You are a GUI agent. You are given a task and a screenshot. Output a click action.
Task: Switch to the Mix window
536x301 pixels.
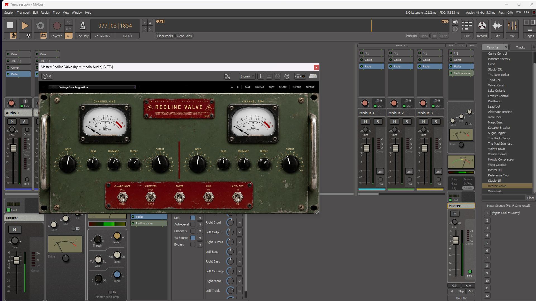pos(512,29)
